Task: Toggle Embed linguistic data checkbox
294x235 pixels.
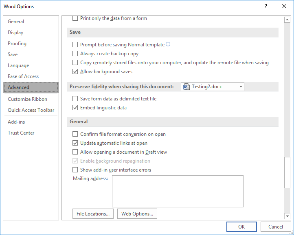Action: tap(75, 108)
